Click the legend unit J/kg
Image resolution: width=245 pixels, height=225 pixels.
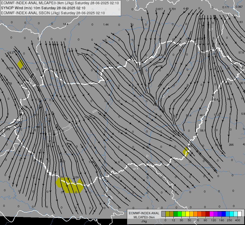point(144,221)
